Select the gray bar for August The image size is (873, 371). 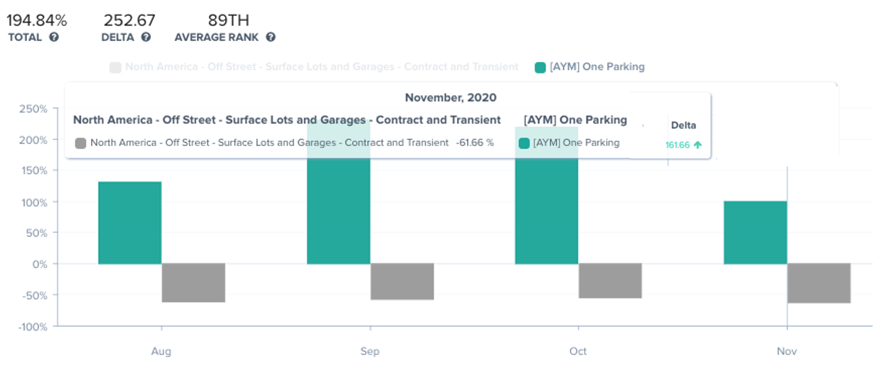(x=193, y=283)
